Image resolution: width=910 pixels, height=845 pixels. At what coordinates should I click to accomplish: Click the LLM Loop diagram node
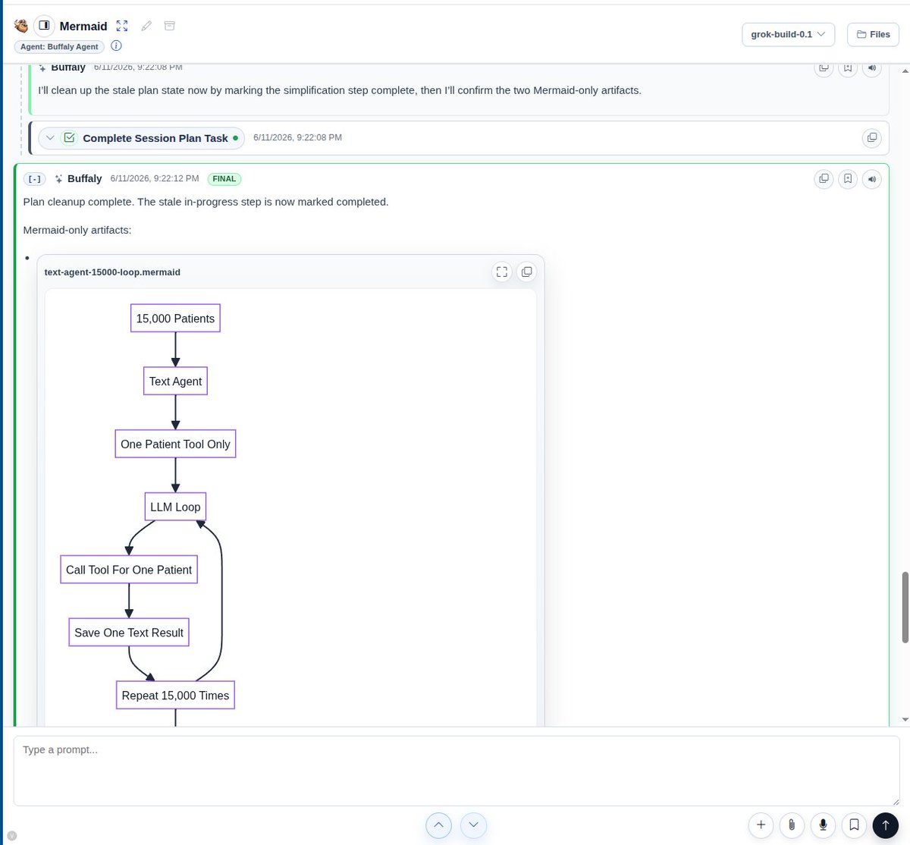175,507
